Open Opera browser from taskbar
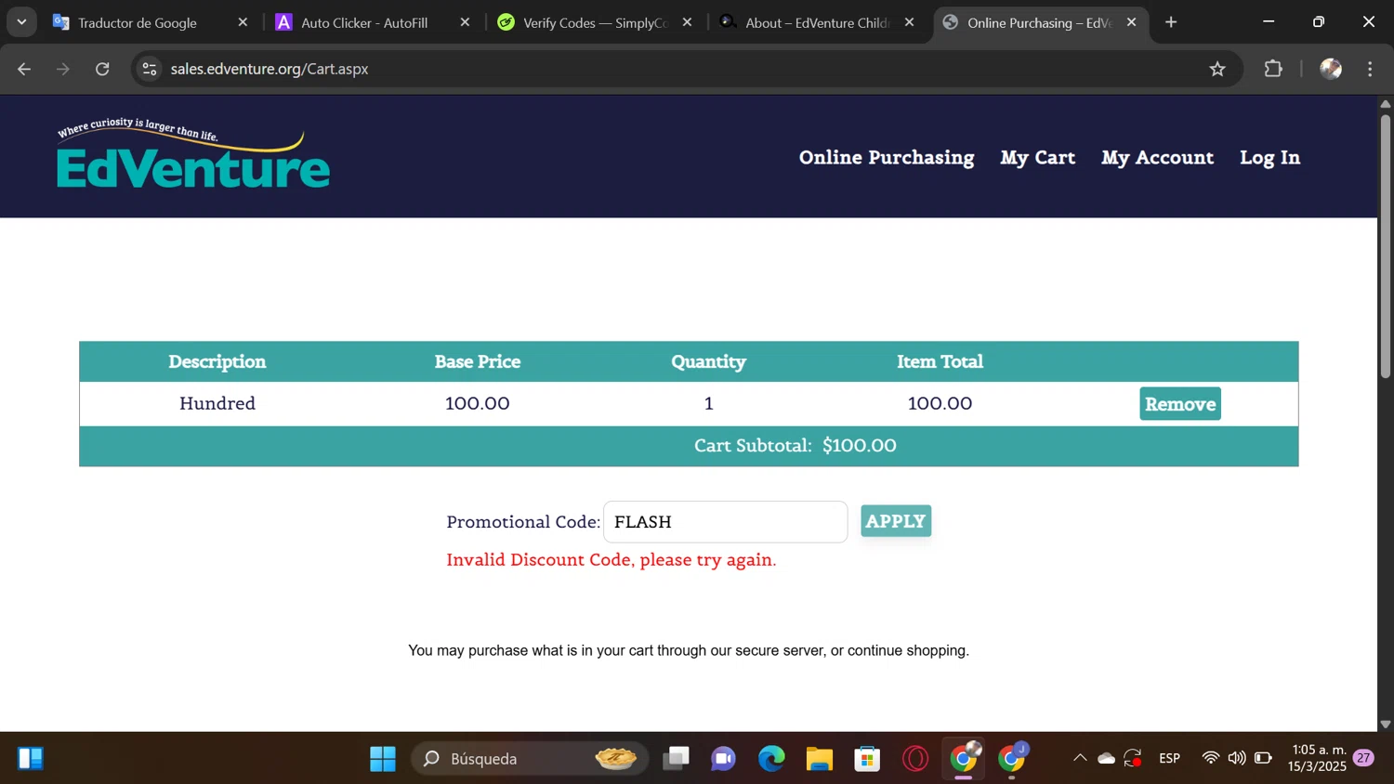The image size is (1394, 784). point(915,759)
